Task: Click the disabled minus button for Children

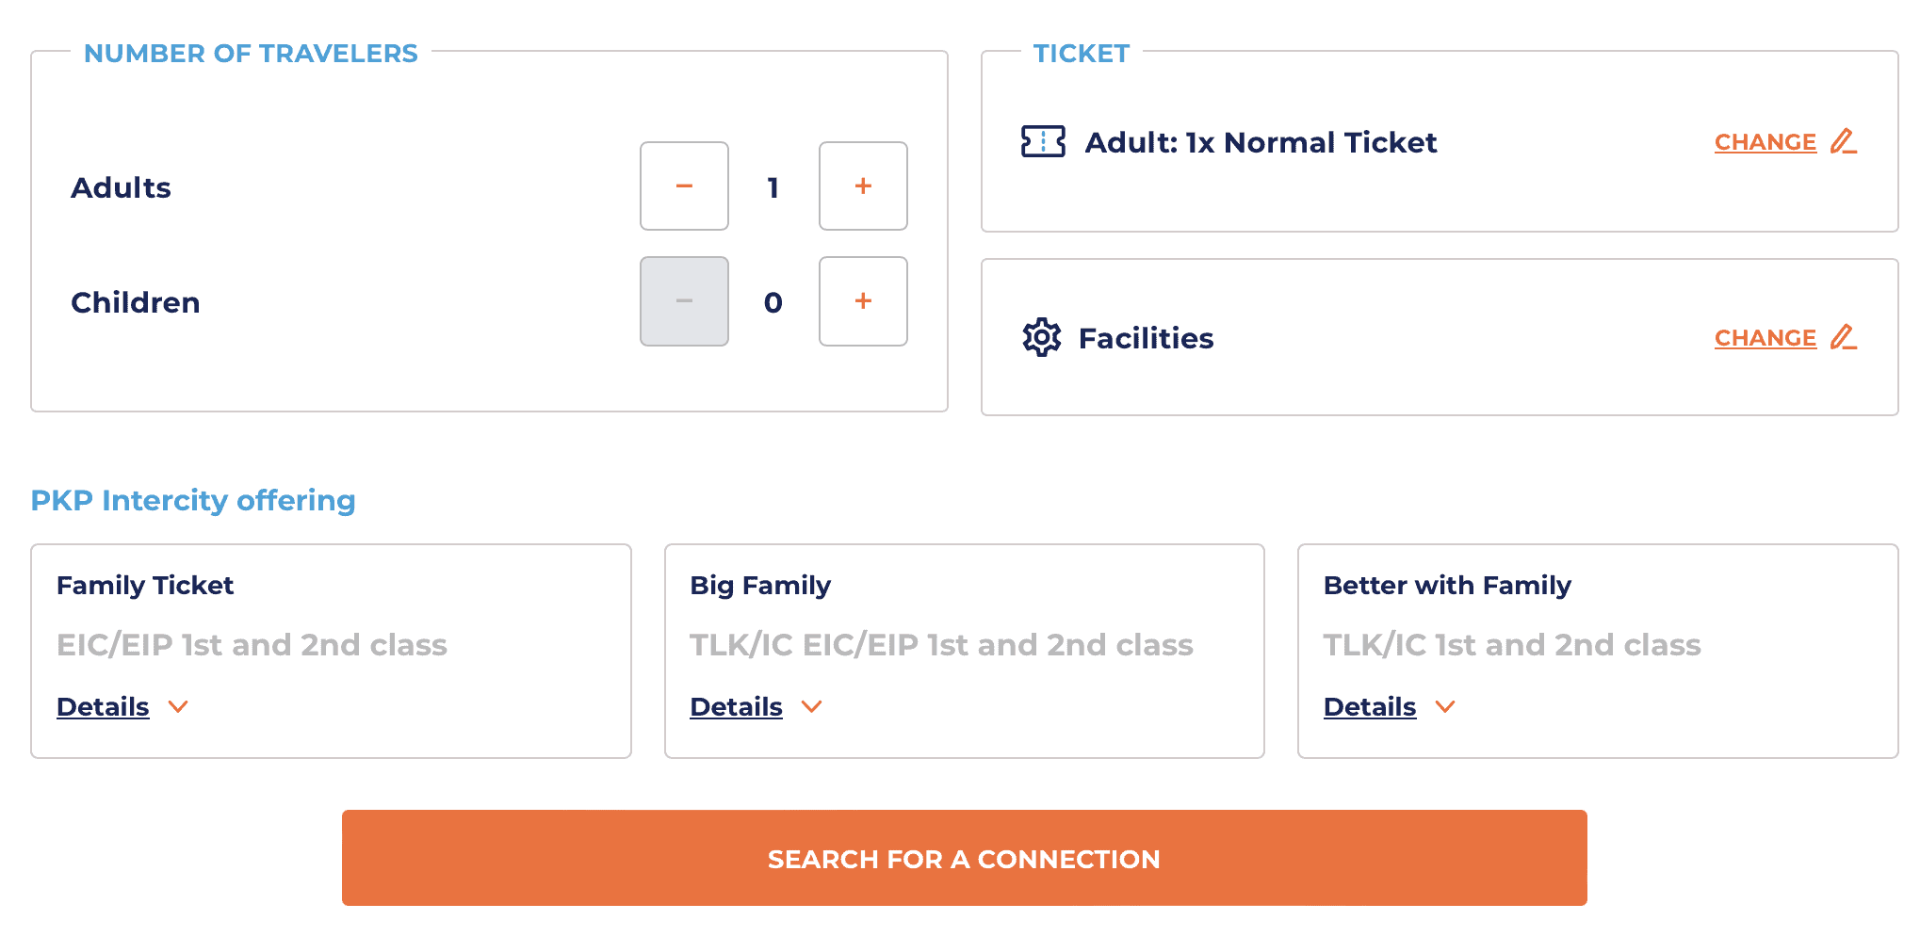Action: [x=684, y=301]
